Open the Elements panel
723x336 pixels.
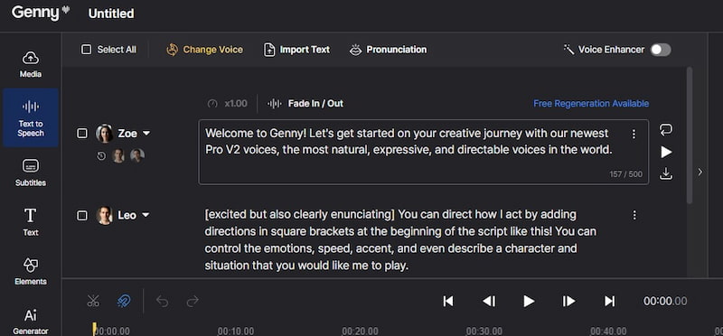pyautogui.click(x=31, y=272)
